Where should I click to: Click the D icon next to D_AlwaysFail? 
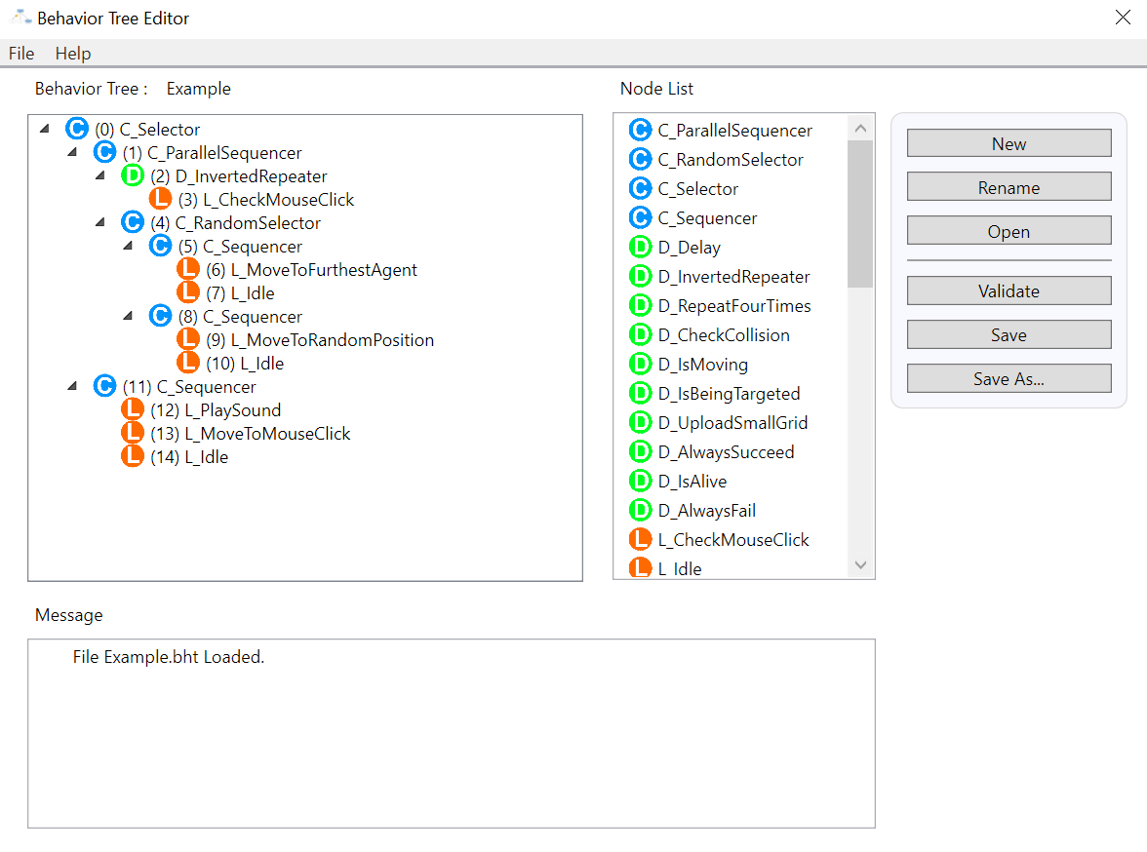pos(640,511)
